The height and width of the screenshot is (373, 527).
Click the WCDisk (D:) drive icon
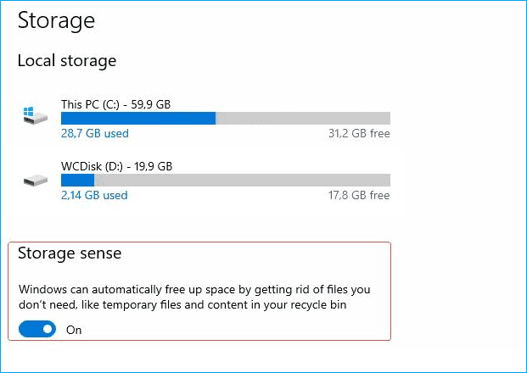click(36, 180)
